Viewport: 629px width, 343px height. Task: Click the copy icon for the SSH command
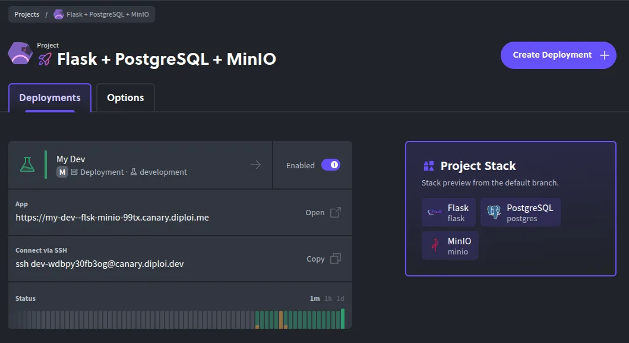(336, 259)
